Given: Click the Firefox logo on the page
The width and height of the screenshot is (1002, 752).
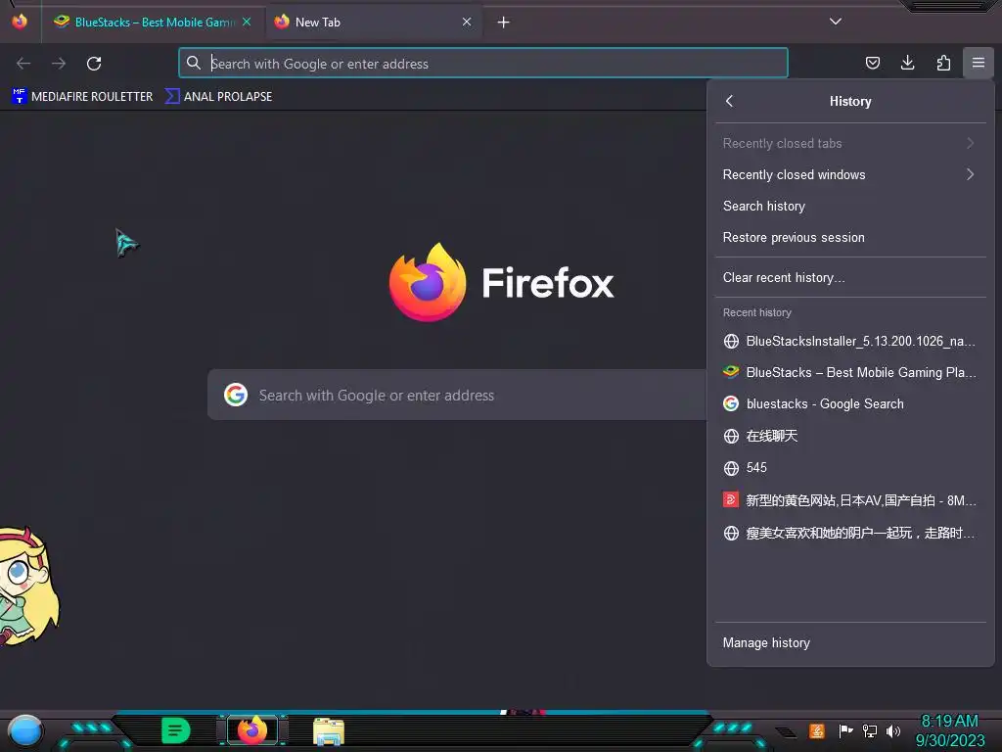Looking at the screenshot, I should tap(428, 282).
